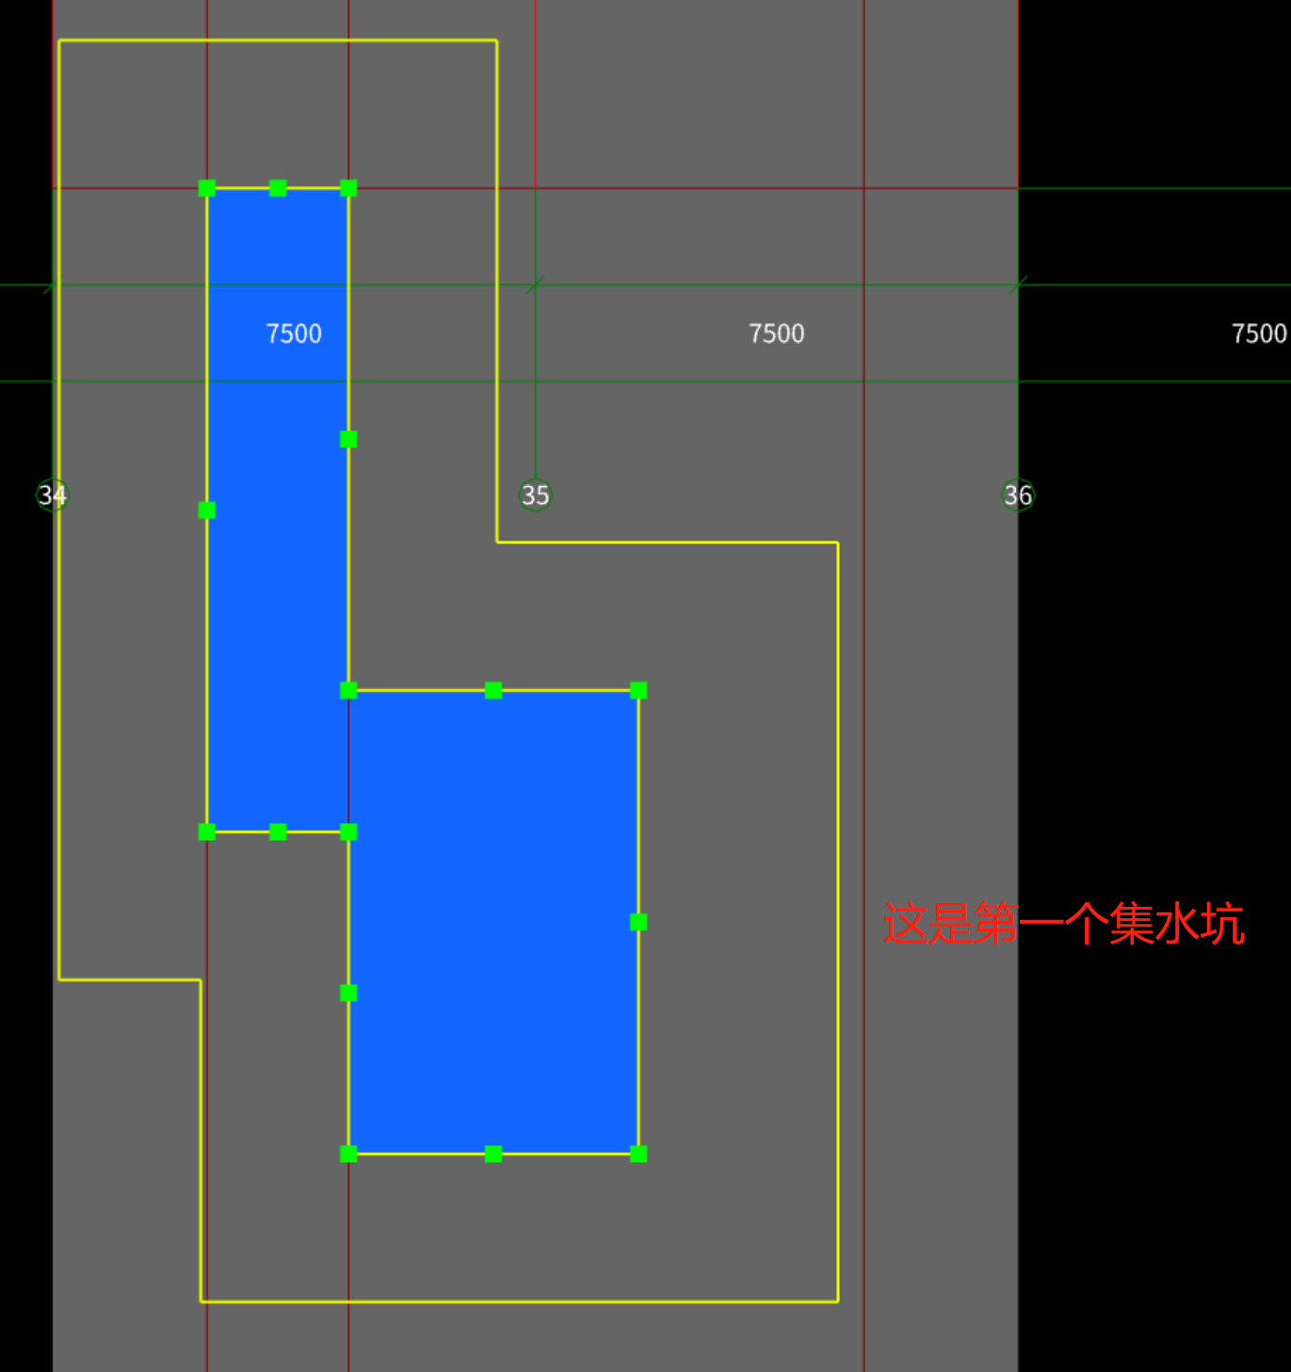Select axis bubble number 34

point(52,495)
